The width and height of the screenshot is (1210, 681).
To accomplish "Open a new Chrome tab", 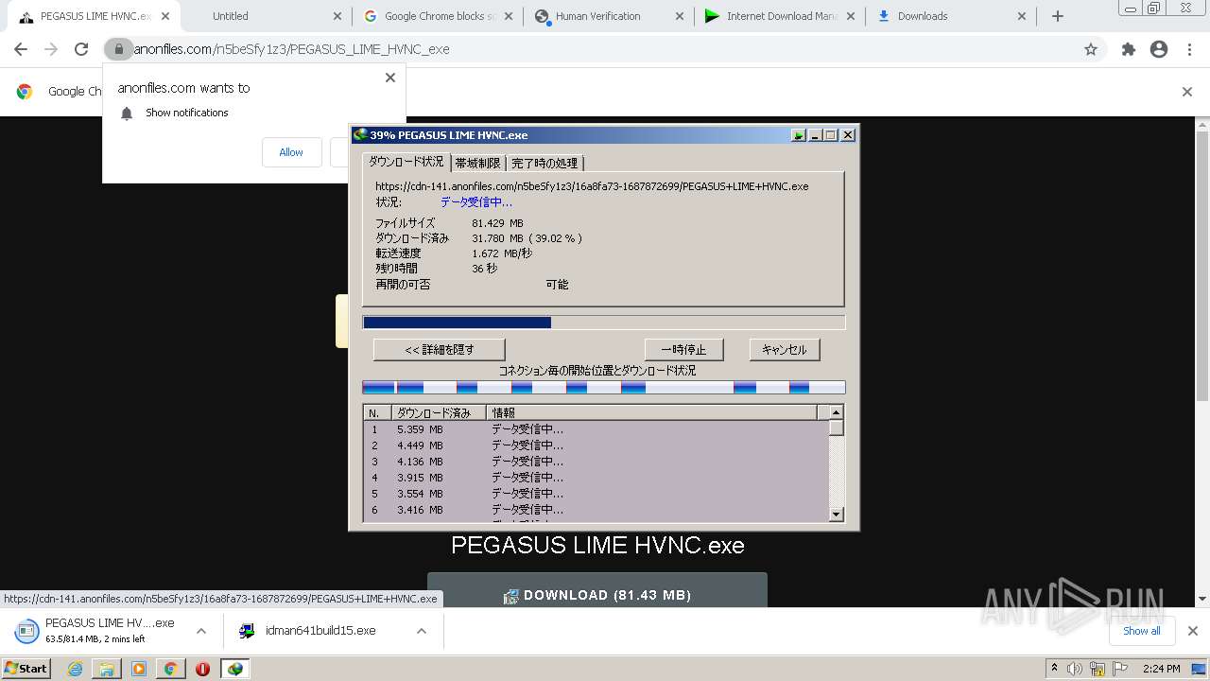I will [1058, 16].
